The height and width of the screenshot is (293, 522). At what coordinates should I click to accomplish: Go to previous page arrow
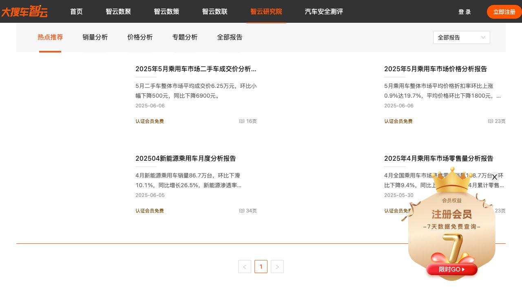pyautogui.click(x=245, y=267)
